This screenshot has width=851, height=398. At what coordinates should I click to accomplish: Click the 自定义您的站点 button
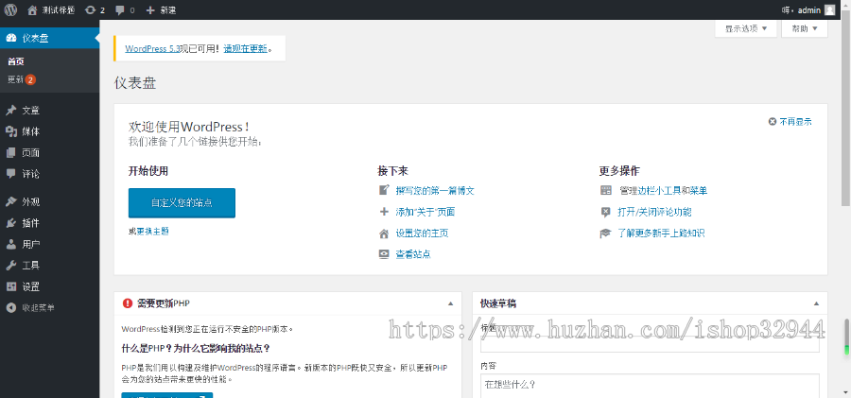pos(182,203)
